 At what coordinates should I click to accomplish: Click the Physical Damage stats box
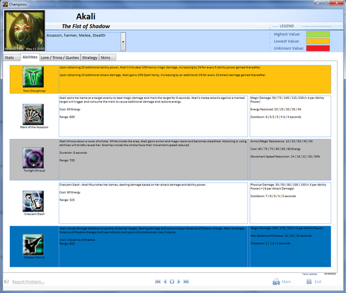point(290,203)
